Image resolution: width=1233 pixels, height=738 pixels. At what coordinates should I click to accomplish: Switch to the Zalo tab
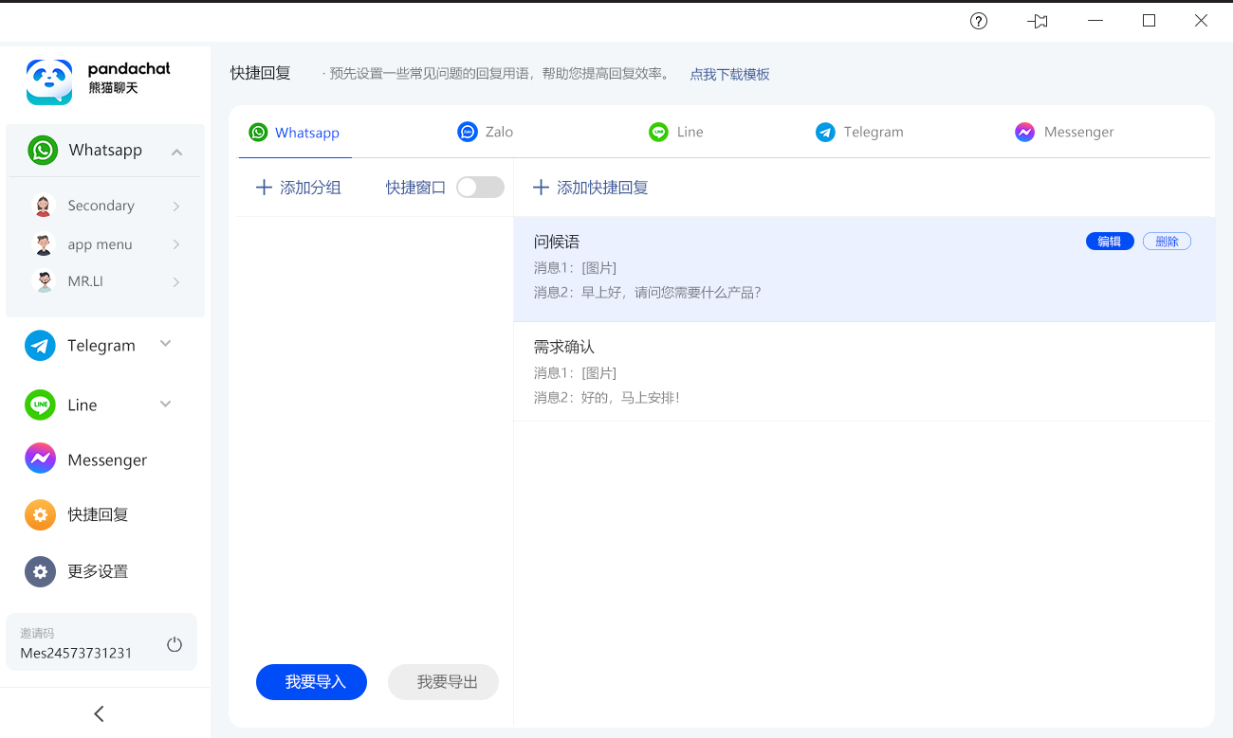pos(485,132)
